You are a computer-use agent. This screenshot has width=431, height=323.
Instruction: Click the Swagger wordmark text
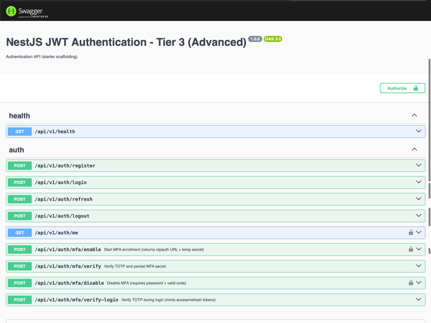pos(31,11)
